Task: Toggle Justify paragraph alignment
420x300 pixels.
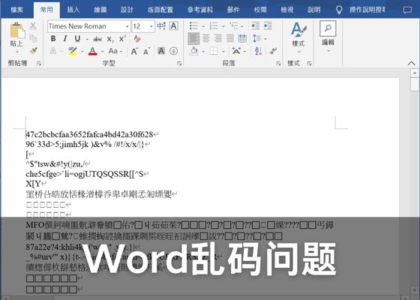Action: tap(230, 38)
